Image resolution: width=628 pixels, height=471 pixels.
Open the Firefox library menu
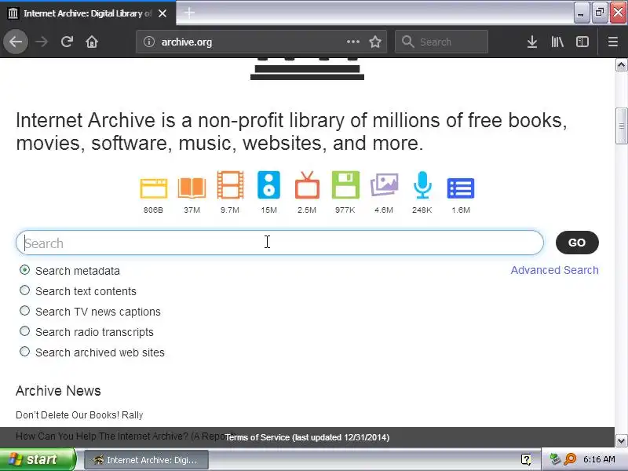557,42
